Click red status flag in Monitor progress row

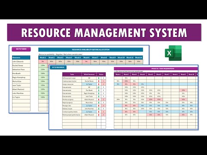tap(99, 99)
